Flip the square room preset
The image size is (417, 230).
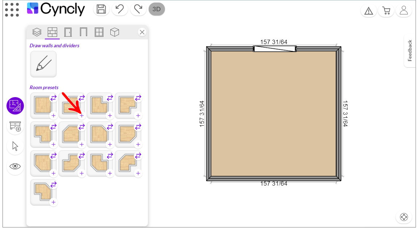54,98
